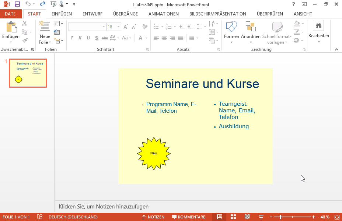Click the zoom slider handle
Image resolution: width=342 pixels, height=221 pixels.
click(x=280, y=217)
